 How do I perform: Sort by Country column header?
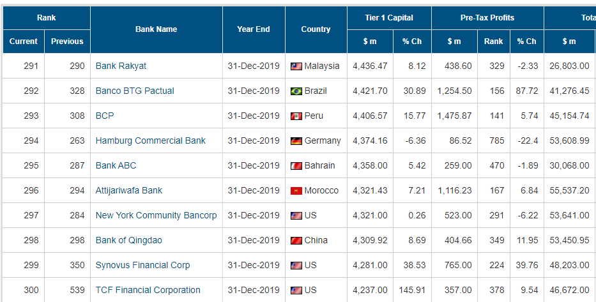pos(316,29)
